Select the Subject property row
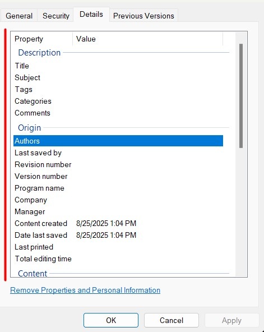 click(118, 78)
